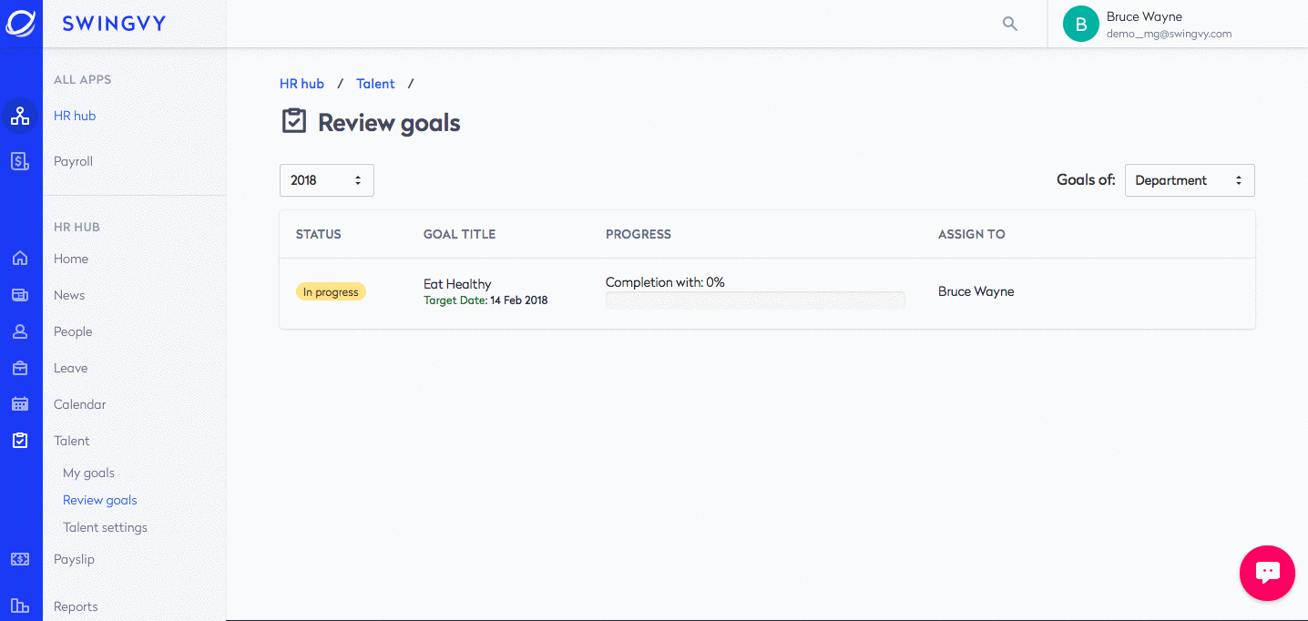1308x621 pixels.
Task: Open Leave in sidebar menu
Action: (x=71, y=368)
